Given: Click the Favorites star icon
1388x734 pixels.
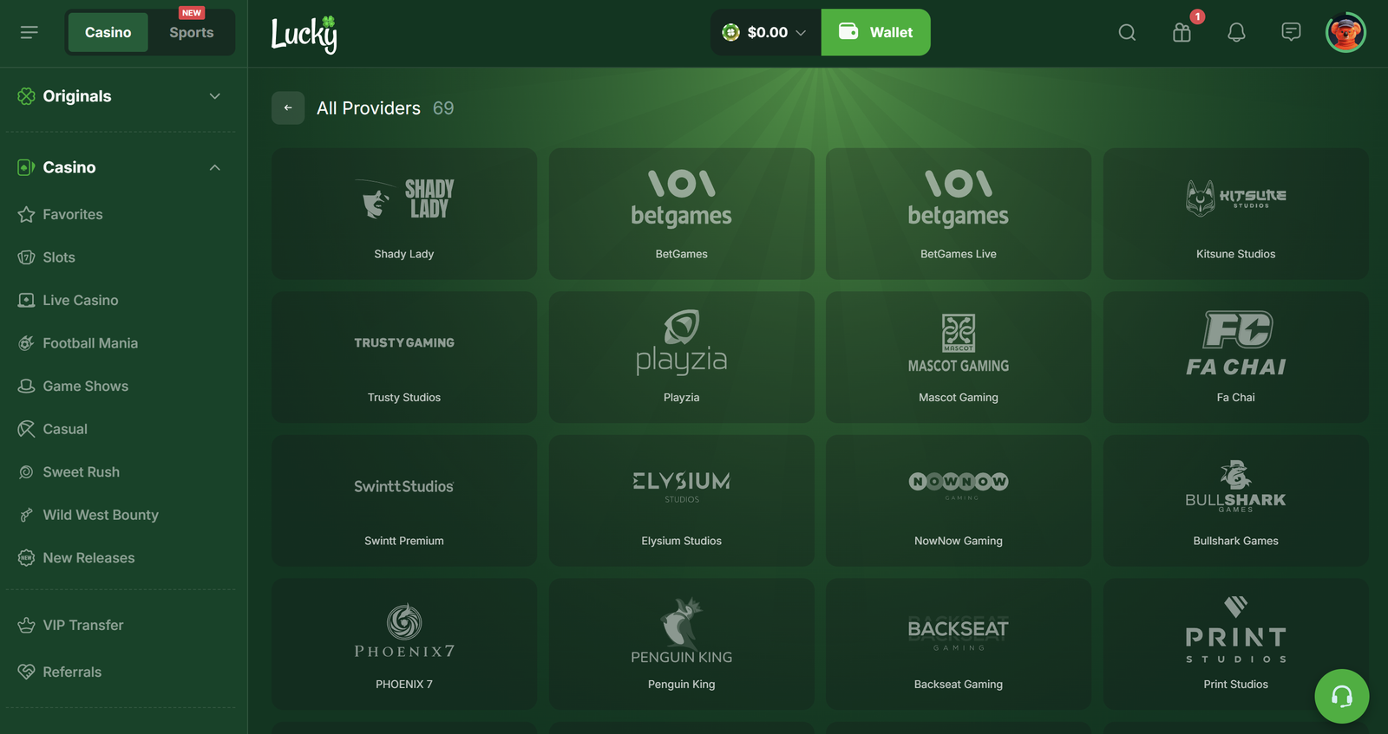Looking at the screenshot, I should [26, 214].
